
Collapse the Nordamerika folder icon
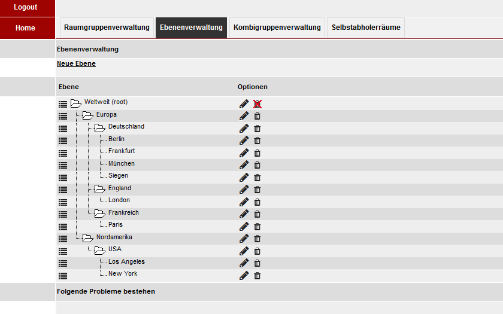click(x=88, y=238)
